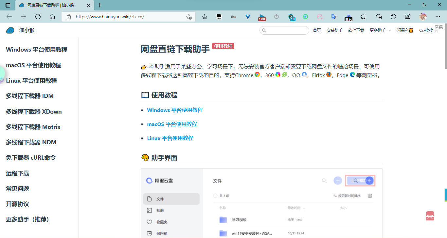
Task: Click the browser address bar
Action: click(x=129, y=17)
